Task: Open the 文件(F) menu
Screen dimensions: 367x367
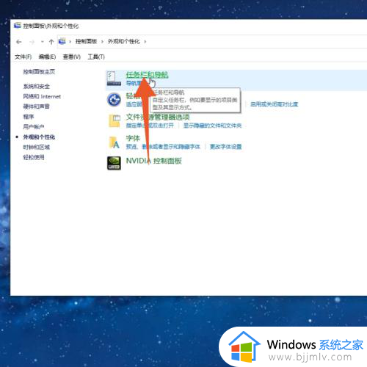Action: [x=23, y=57]
